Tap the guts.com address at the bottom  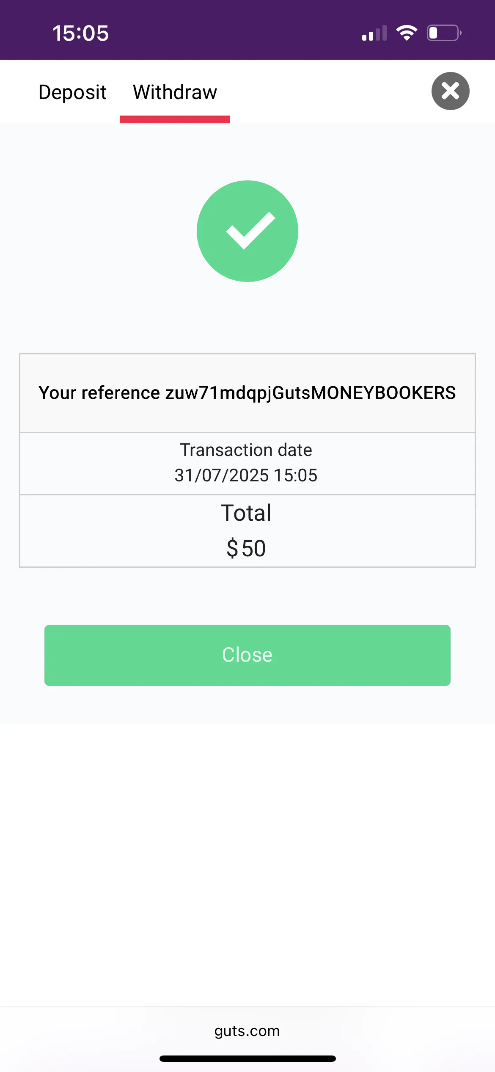click(x=247, y=1031)
